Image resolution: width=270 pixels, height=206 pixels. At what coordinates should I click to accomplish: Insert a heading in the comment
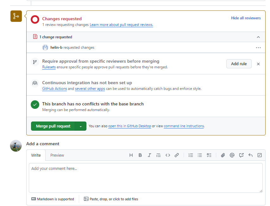point(131,155)
